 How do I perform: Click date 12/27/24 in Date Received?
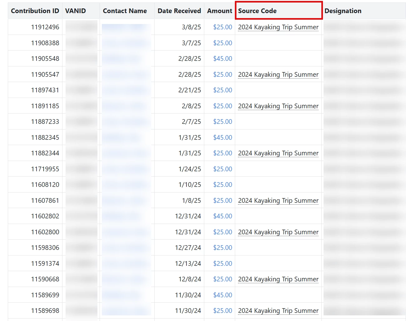click(x=188, y=248)
